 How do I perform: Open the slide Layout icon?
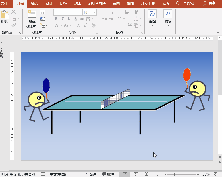pyautogui.click(x=43, y=12)
